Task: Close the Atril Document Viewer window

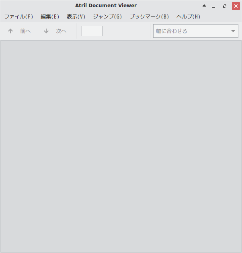Action: coord(236,6)
